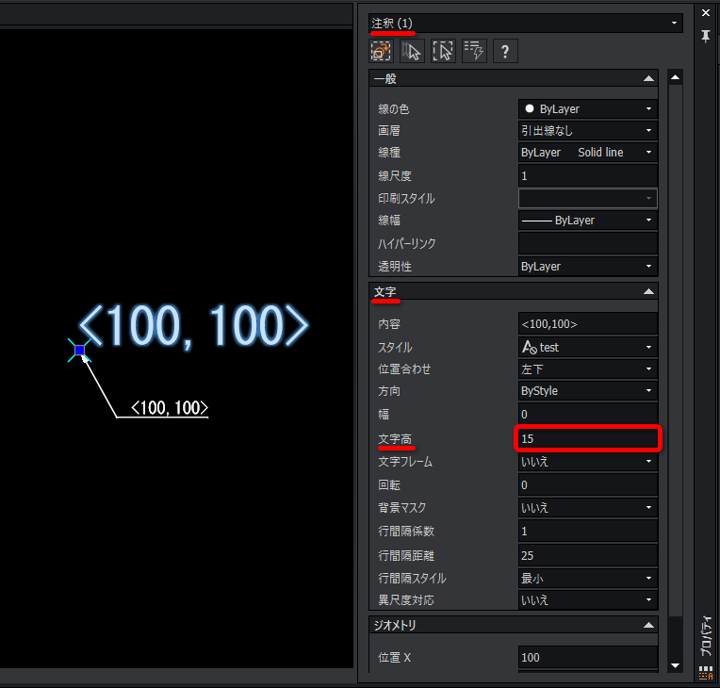
Task: Click the select objects arrow icon
Action: [x=412, y=51]
